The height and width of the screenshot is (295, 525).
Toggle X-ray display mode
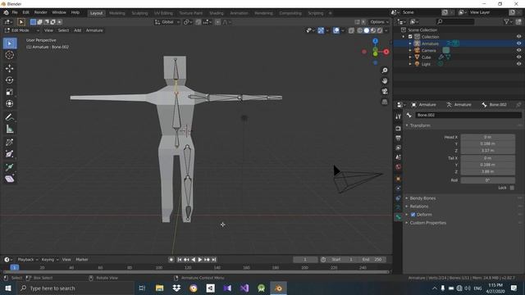[x=351, y=30]
